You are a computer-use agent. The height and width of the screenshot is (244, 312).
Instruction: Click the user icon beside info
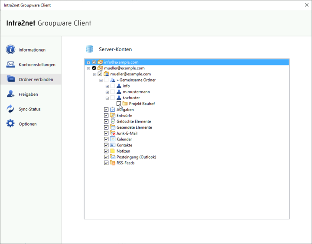(x=119, y=86)
